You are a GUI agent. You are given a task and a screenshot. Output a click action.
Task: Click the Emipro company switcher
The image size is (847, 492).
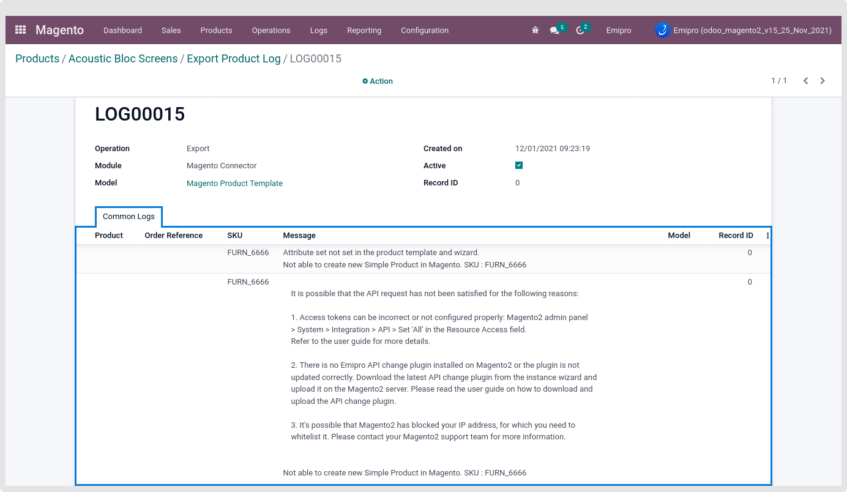click(x=619, y=31)
